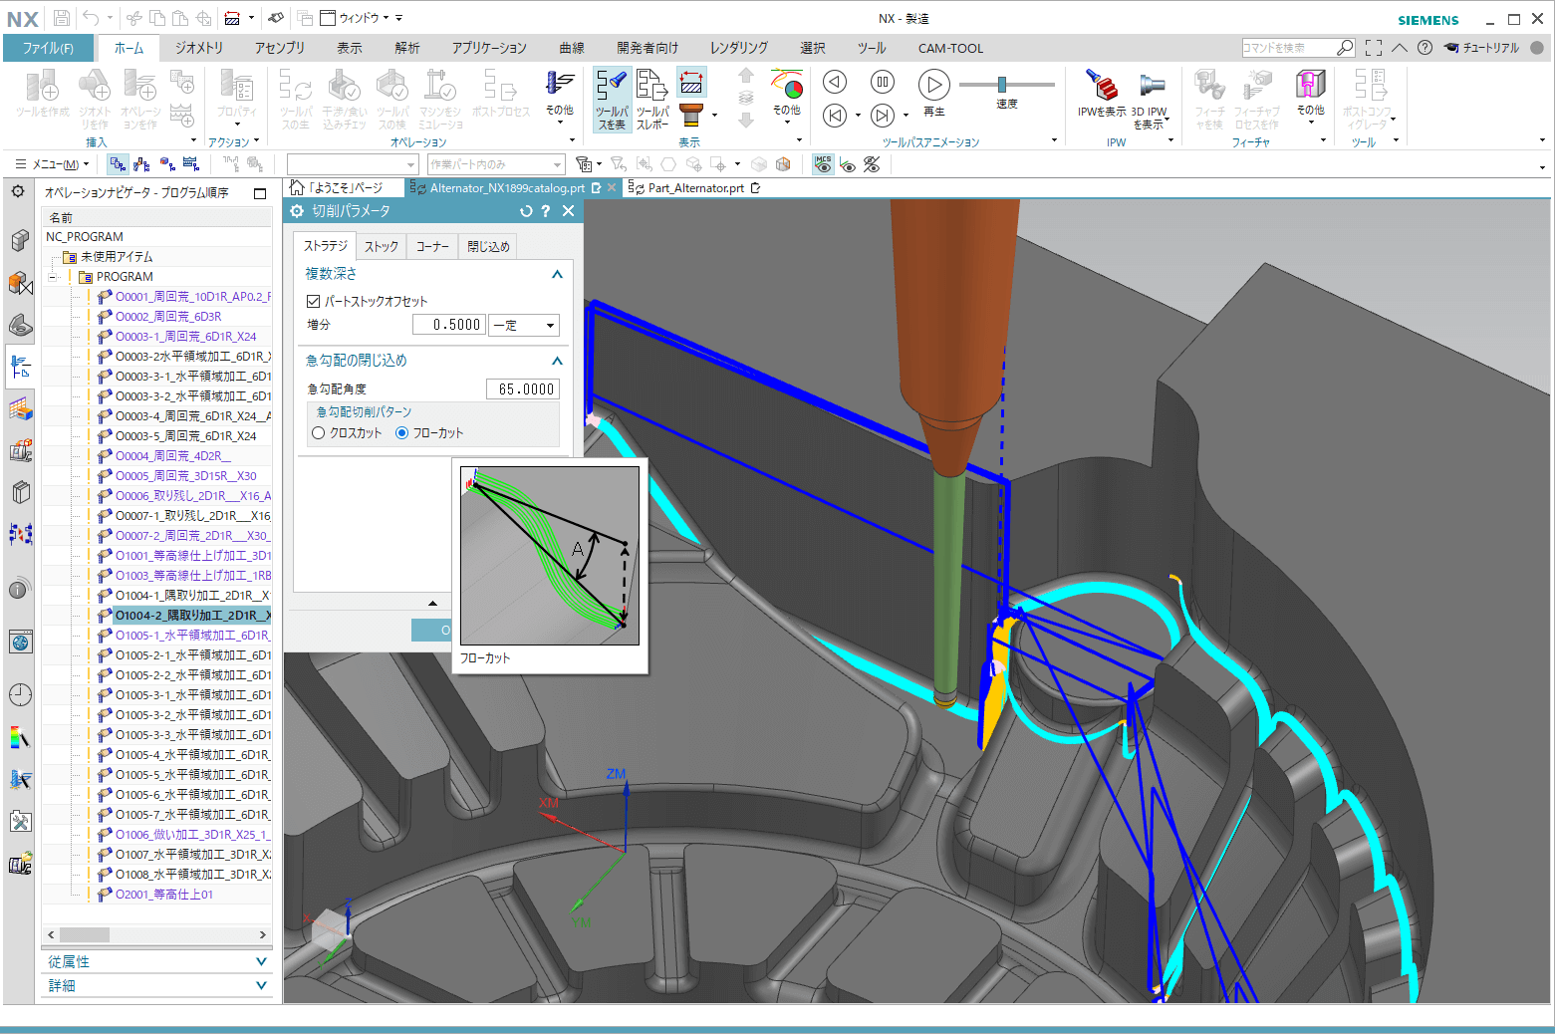Open the 一定 increment type dropdown
1555x1034 pixels.
(525, 325)
